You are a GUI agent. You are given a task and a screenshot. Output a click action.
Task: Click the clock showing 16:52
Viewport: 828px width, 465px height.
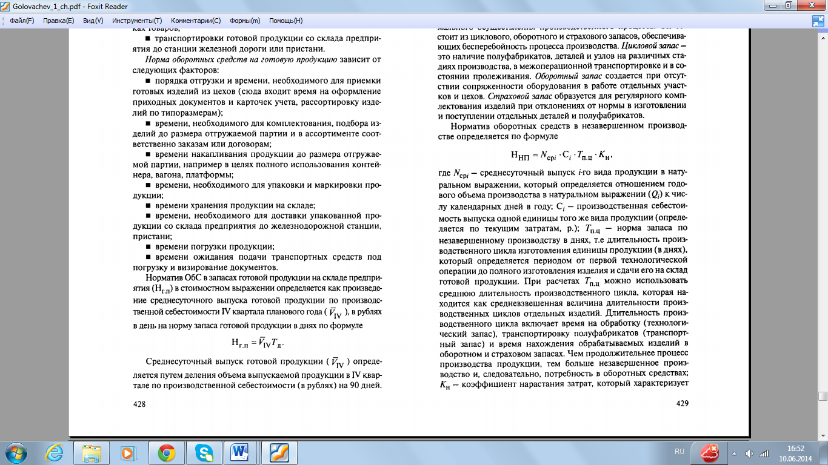[x=795, y=453]
